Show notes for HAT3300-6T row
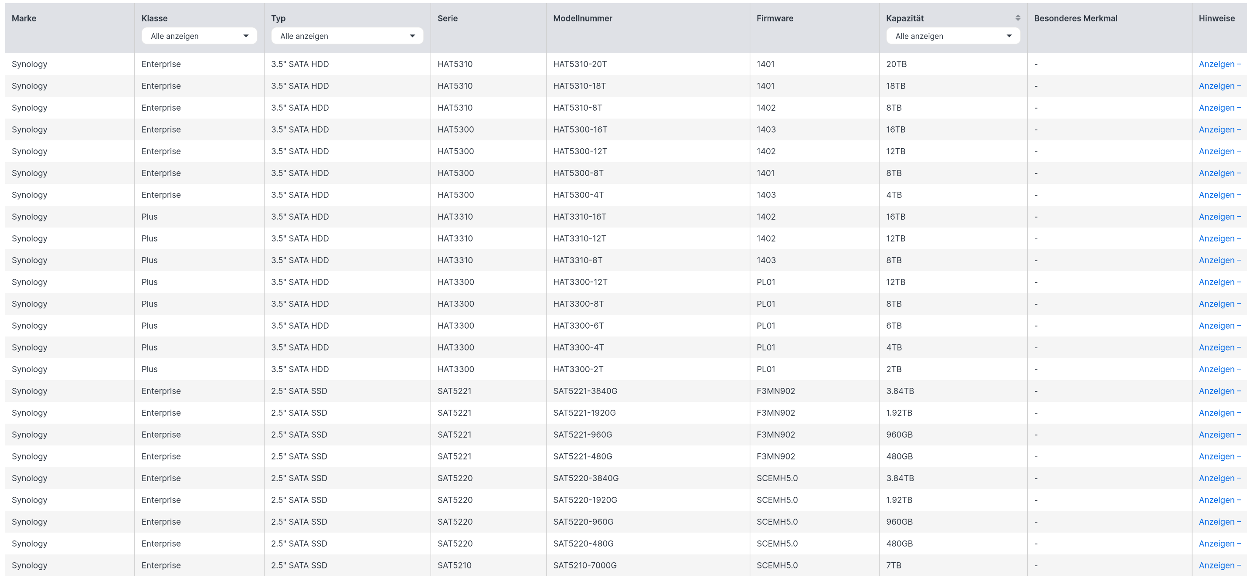This screenshot has height=581, width=1247. 1220,325
